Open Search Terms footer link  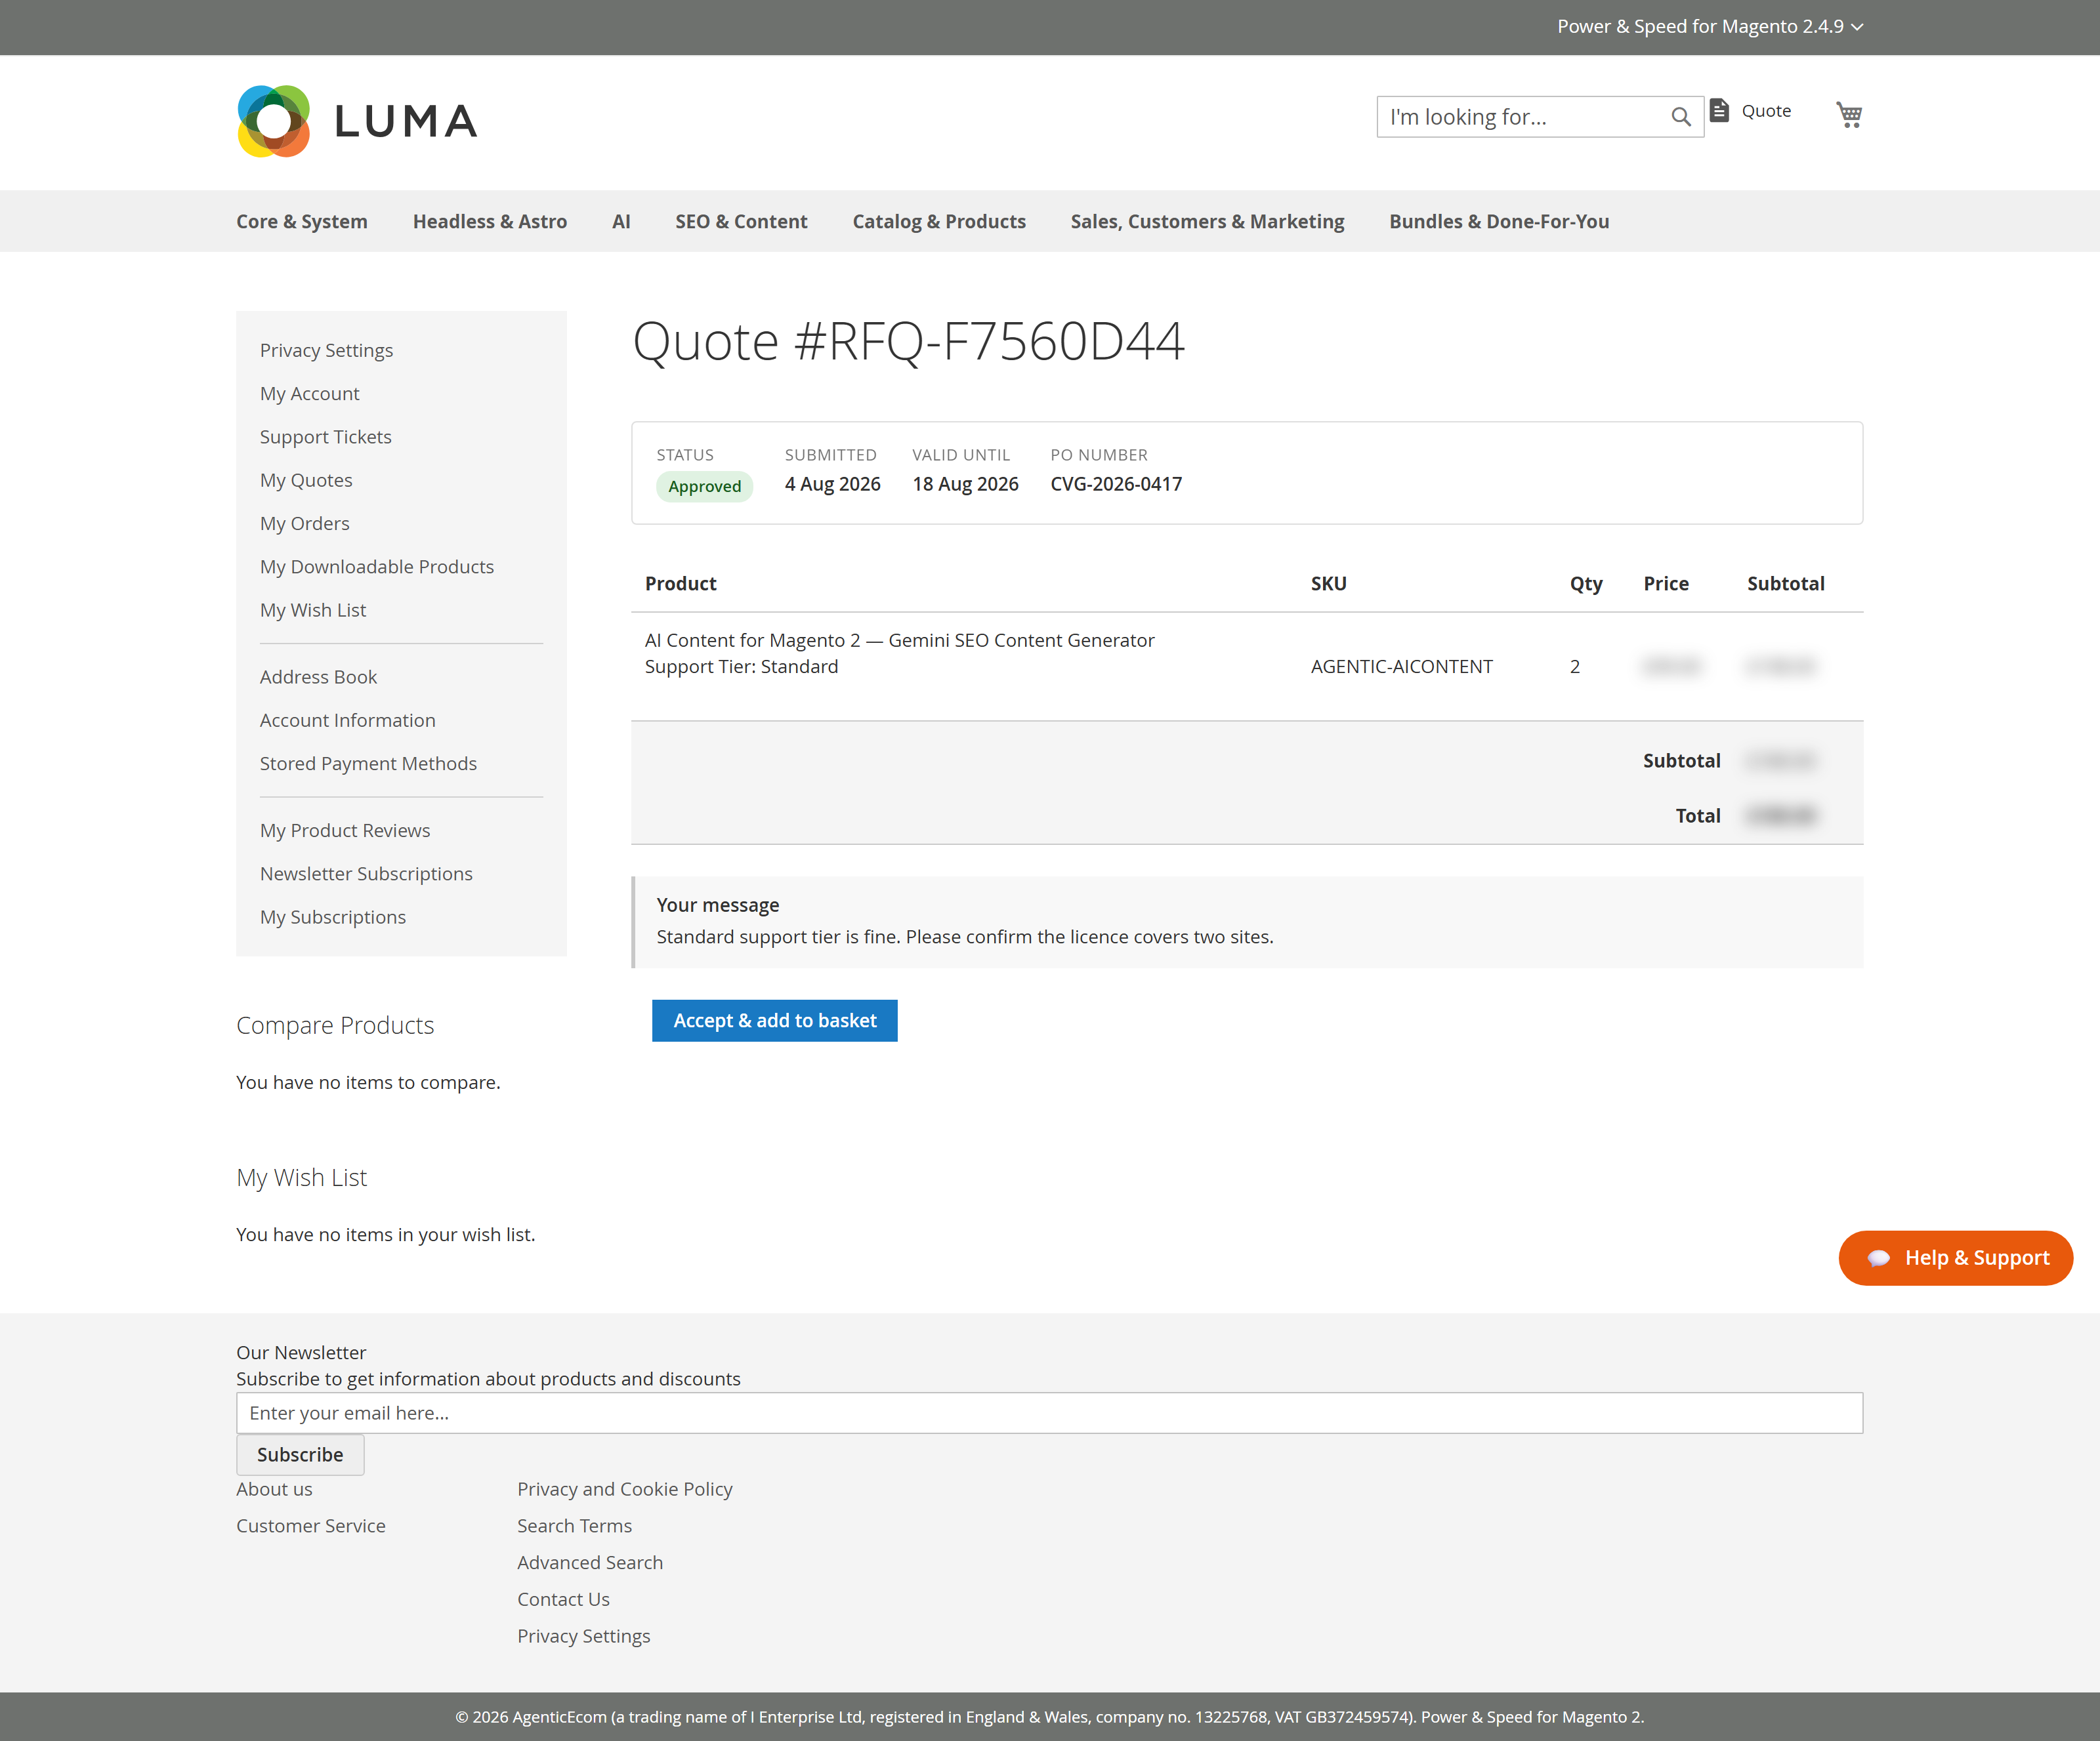pyautogui.click(x=575, y=1526)
